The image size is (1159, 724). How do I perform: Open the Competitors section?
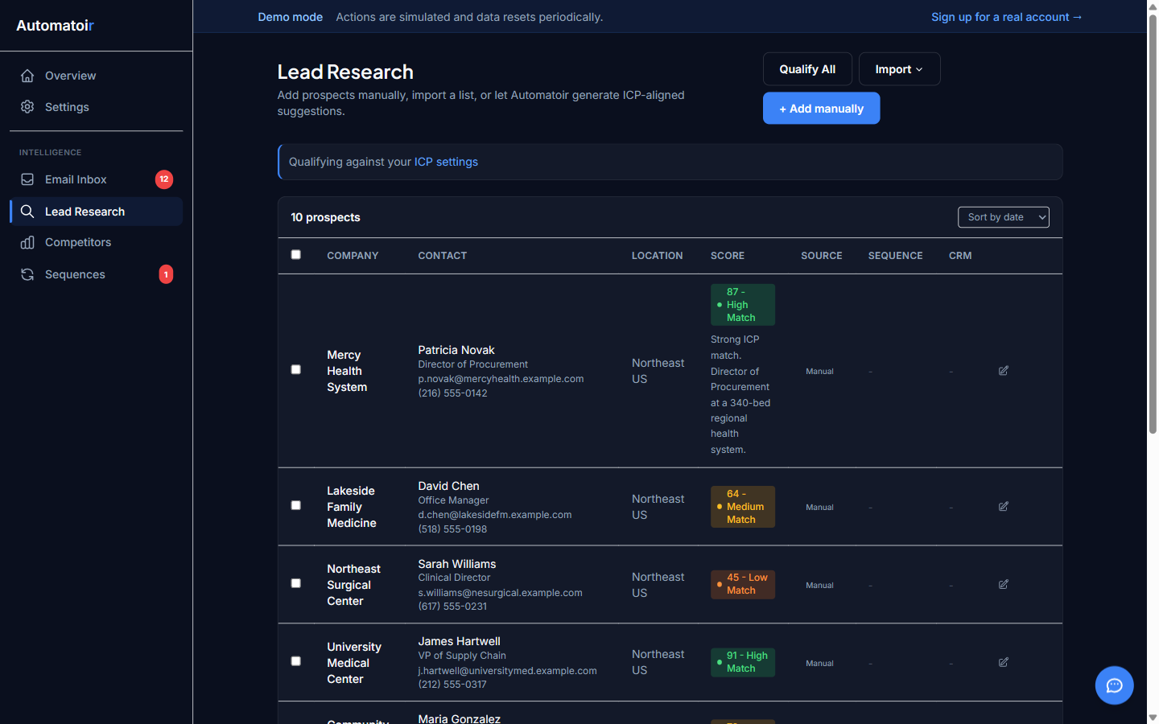point(96,242)
